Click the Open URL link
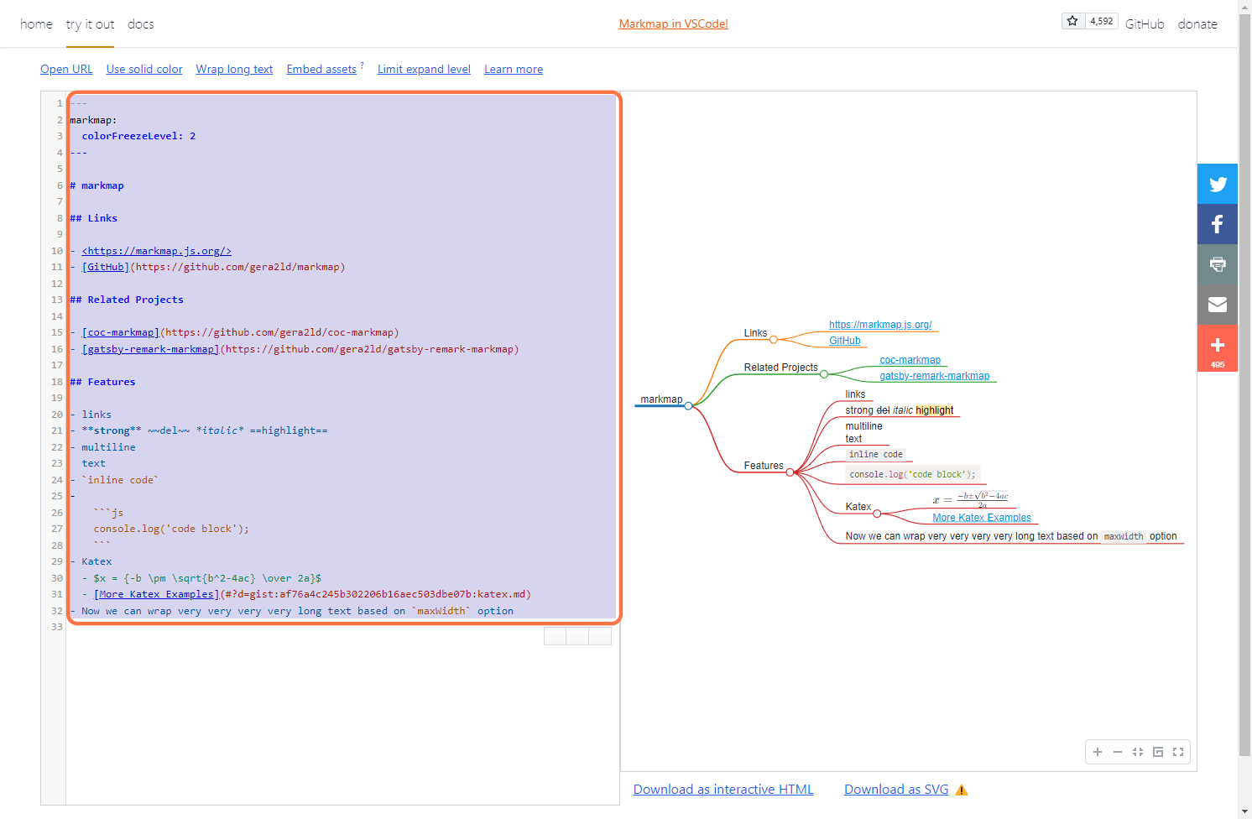This screenshot has width=1252, height=819. (66, 69)
